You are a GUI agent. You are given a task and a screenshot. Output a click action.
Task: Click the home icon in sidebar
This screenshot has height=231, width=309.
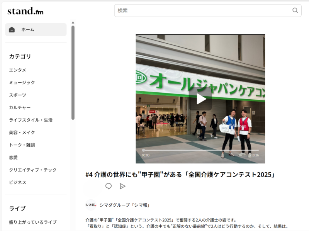[12, 30]
